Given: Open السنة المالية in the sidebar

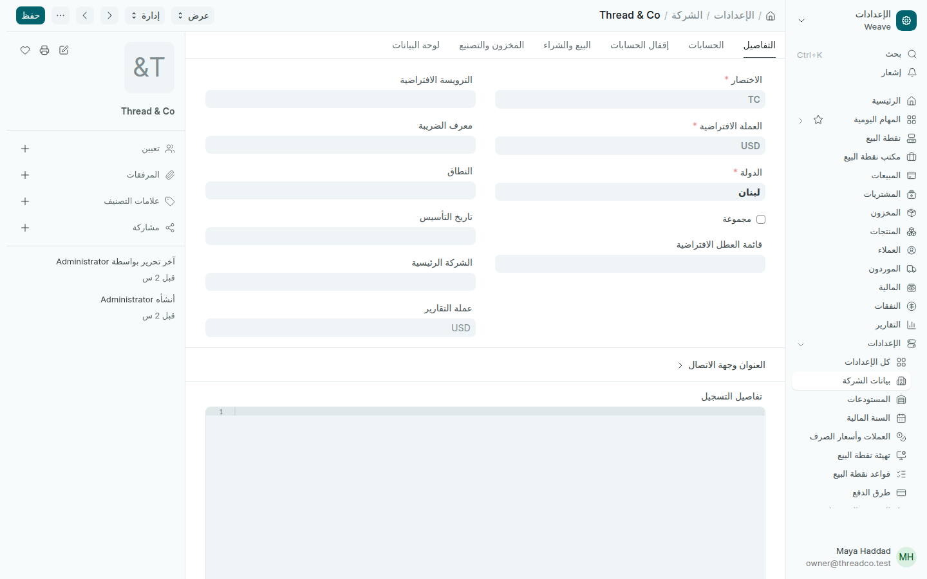Looking at the screenshot, I should tap(851, 418).
